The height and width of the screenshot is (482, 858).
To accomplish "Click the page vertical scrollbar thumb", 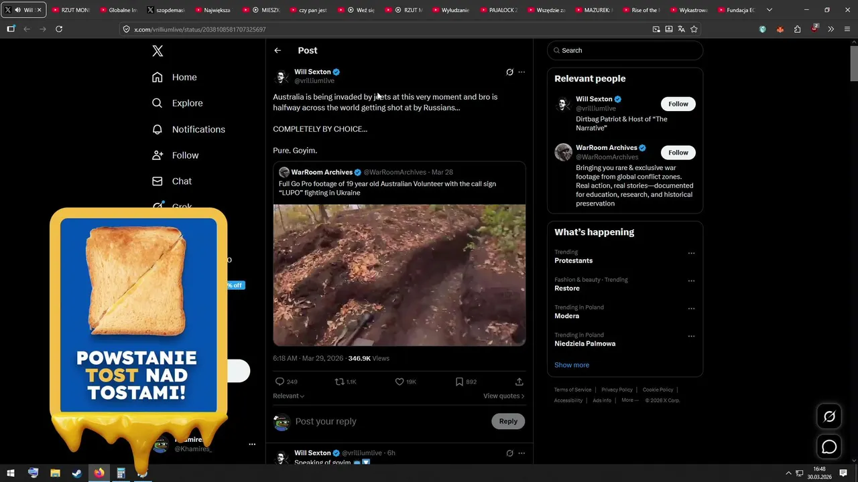I will click(854, 63).
